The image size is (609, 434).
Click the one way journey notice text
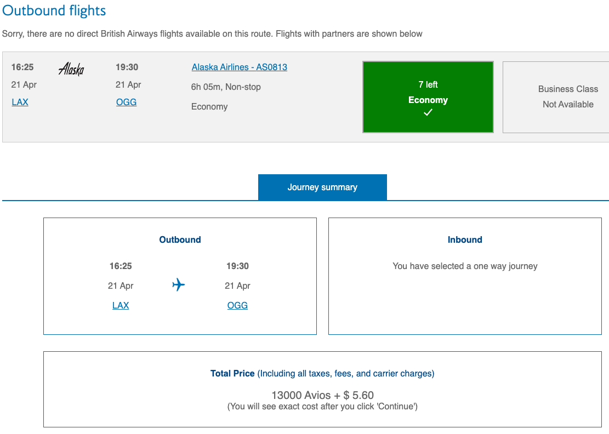[465, 266]
